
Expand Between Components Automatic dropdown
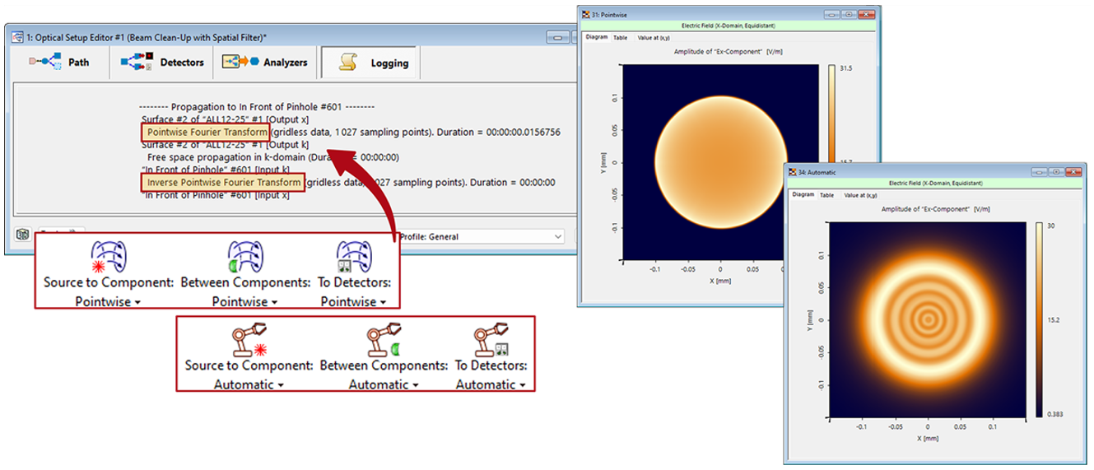pyautogui.click(x=384, y=384)
